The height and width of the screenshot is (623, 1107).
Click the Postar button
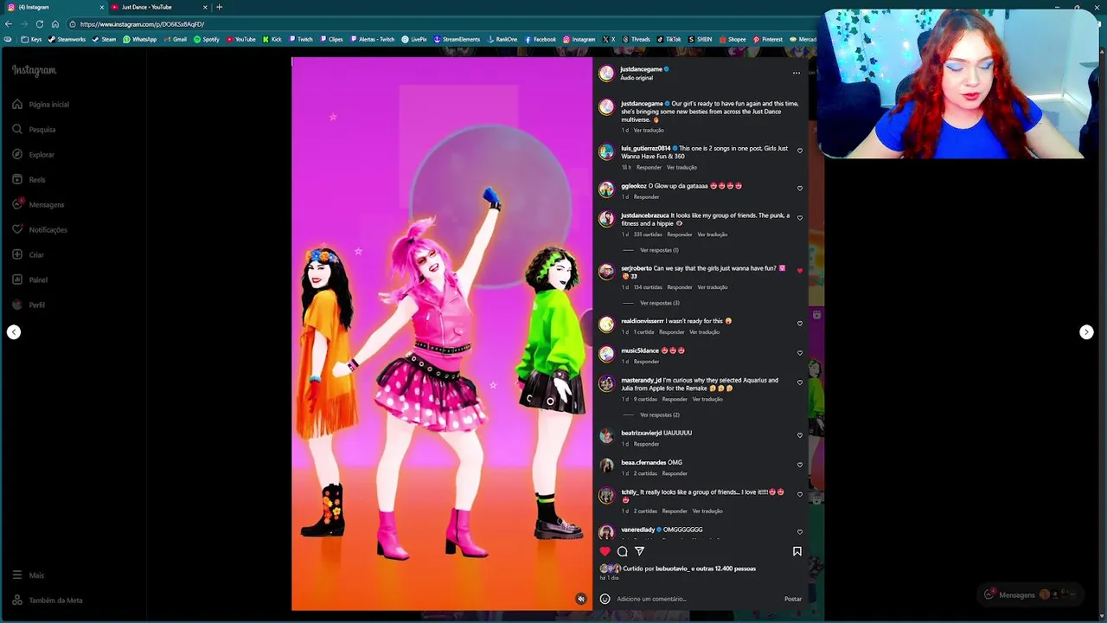pyautogui.click(x=792, y=599)
